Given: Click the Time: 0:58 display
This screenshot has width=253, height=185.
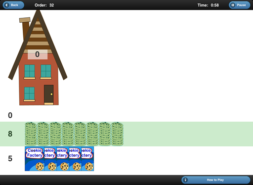Looking at the screenshot, I should click(x=208, y=5).
